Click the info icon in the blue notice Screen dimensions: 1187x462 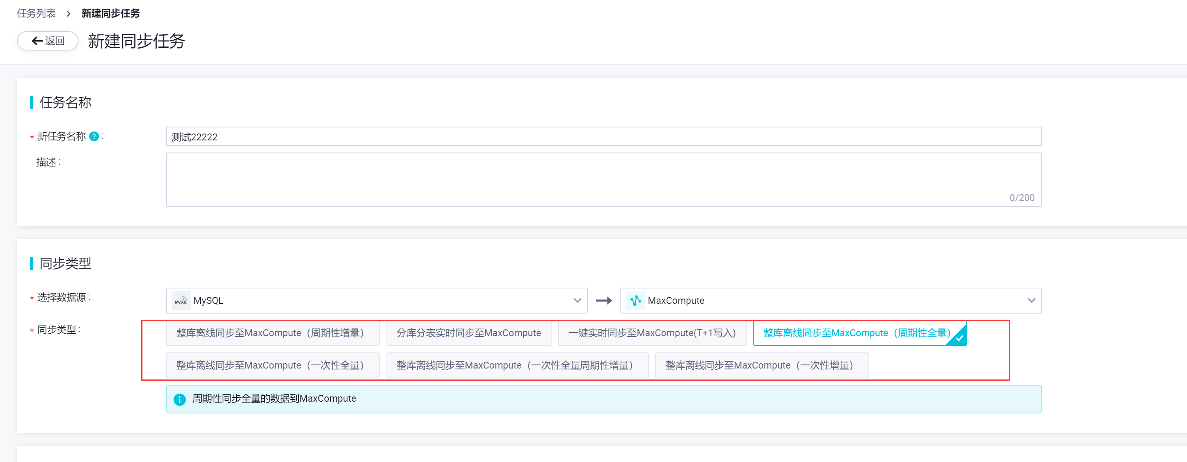pyautogui.click(x=180, y=399)
